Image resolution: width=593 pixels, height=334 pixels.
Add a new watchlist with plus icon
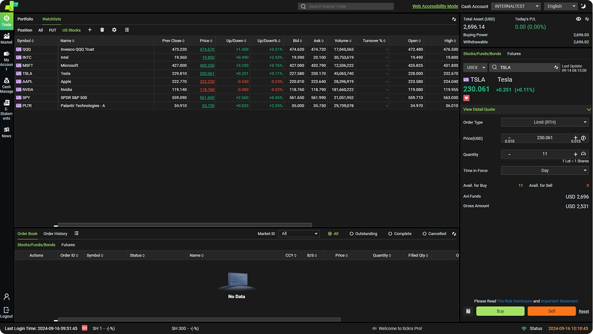coord(89,30)
